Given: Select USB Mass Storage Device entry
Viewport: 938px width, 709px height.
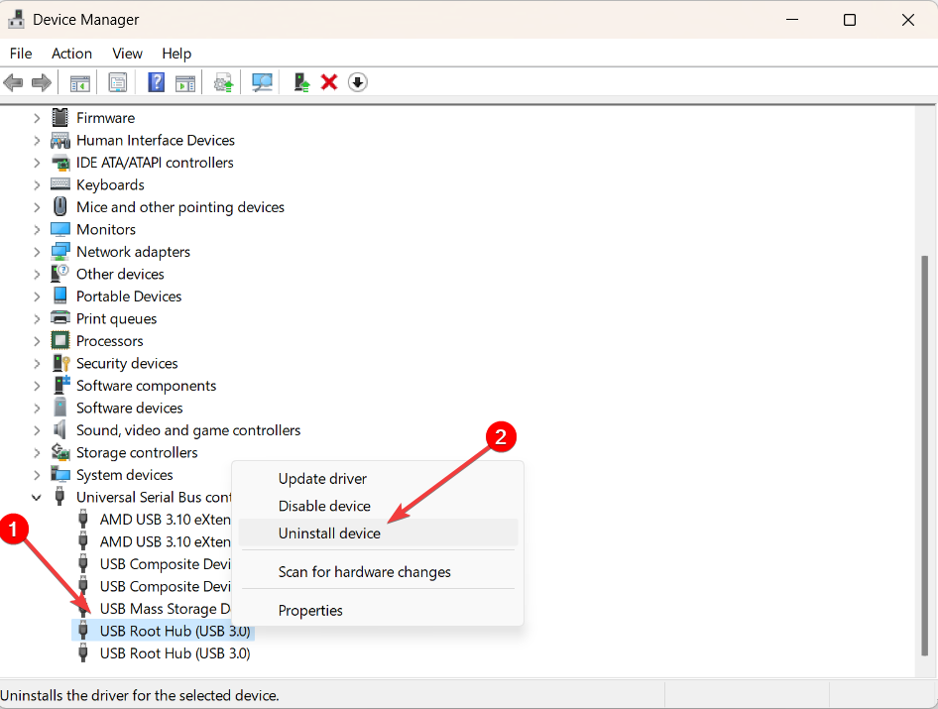Looking at the screenshot, I should [165, 609].
